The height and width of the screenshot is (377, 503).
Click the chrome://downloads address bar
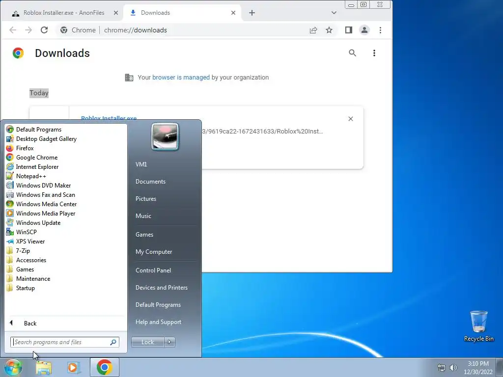(x=136, y=30)
